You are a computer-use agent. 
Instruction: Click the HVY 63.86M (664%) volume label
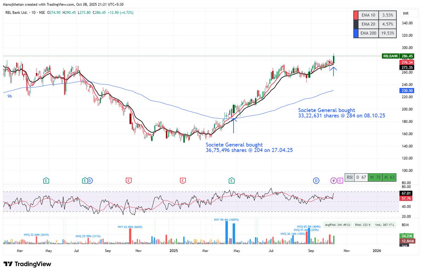(130, 227)
